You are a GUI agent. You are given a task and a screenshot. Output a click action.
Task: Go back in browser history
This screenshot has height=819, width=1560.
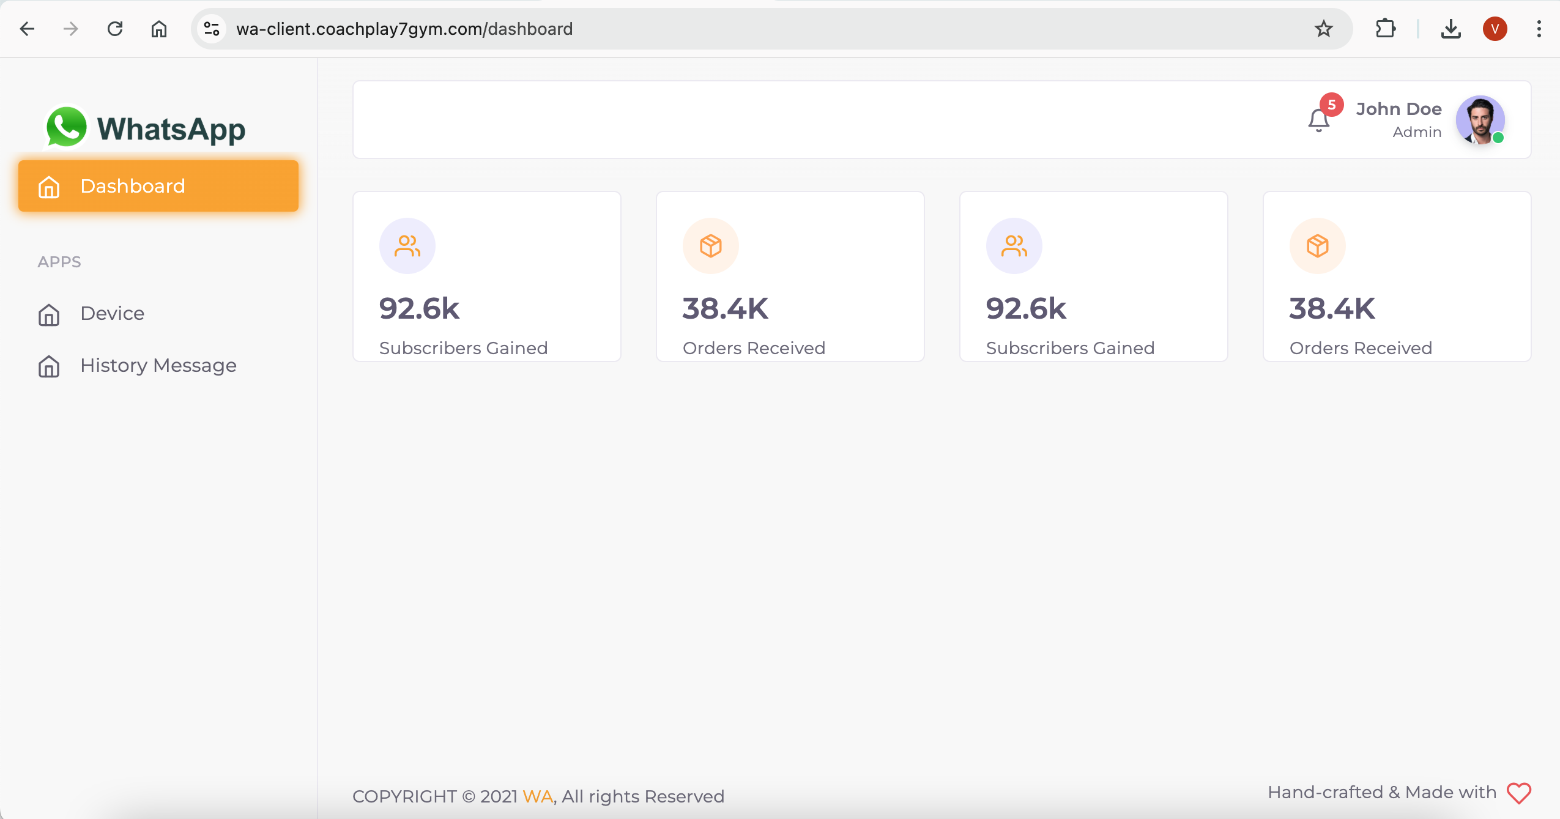(x=27, y=29)
